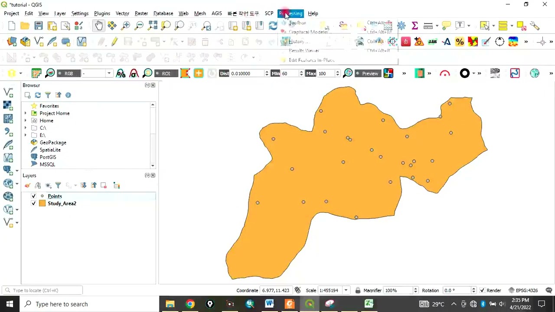Expand the Home tree item
Screen dimensions: 555x312
point(25,120)
